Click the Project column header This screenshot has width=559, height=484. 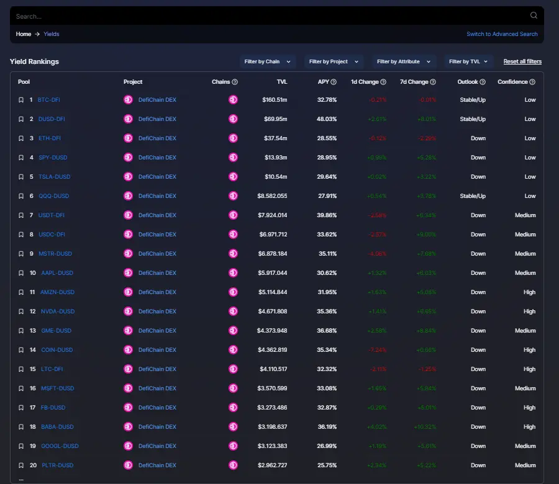tap(133, 82)
